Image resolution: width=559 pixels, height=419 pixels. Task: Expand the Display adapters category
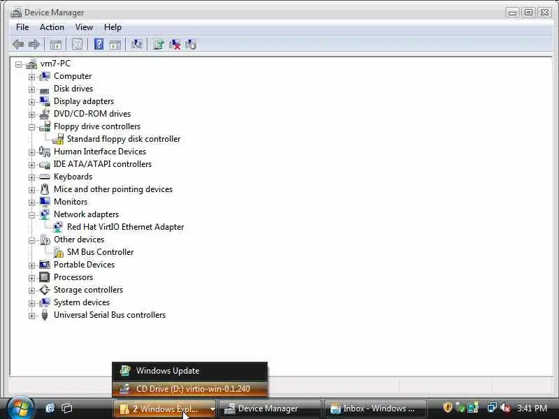[31, 102]
